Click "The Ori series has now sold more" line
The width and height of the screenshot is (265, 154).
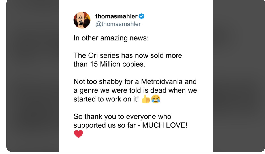[x=128, y=55]
